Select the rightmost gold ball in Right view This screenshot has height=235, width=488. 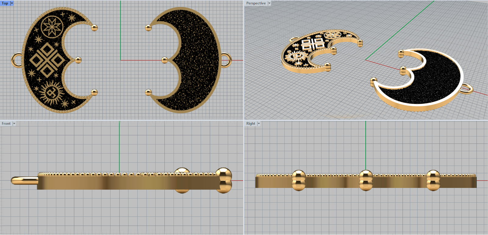(433, 180)
